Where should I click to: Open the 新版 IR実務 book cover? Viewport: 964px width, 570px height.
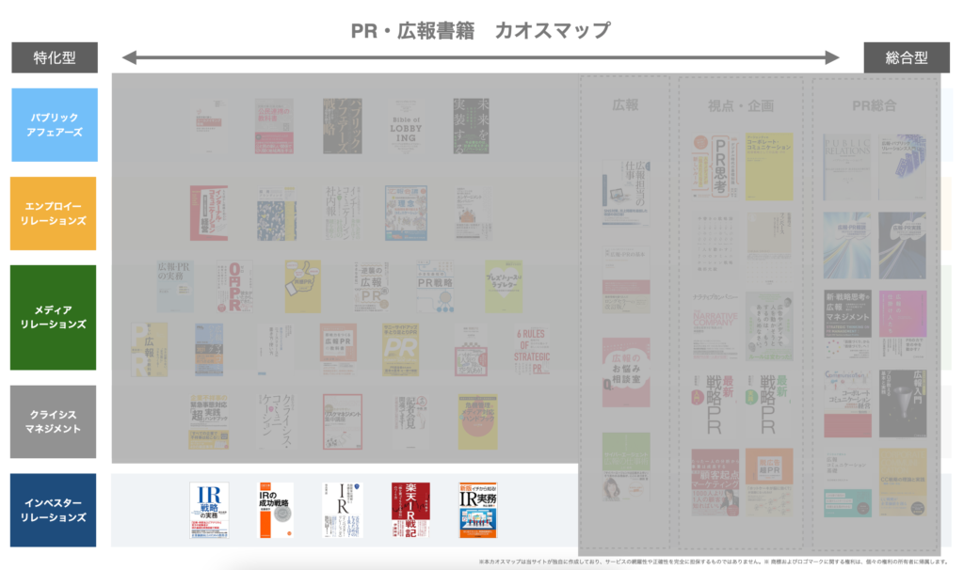coord(477,510)
